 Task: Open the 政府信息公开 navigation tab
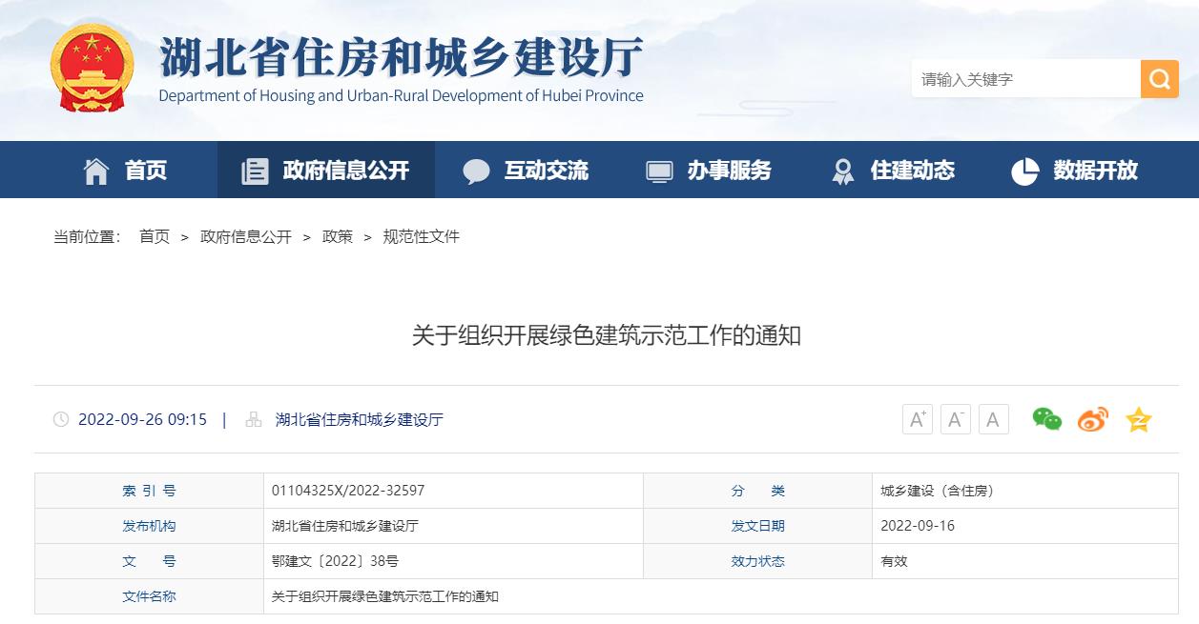click(326, 171)
